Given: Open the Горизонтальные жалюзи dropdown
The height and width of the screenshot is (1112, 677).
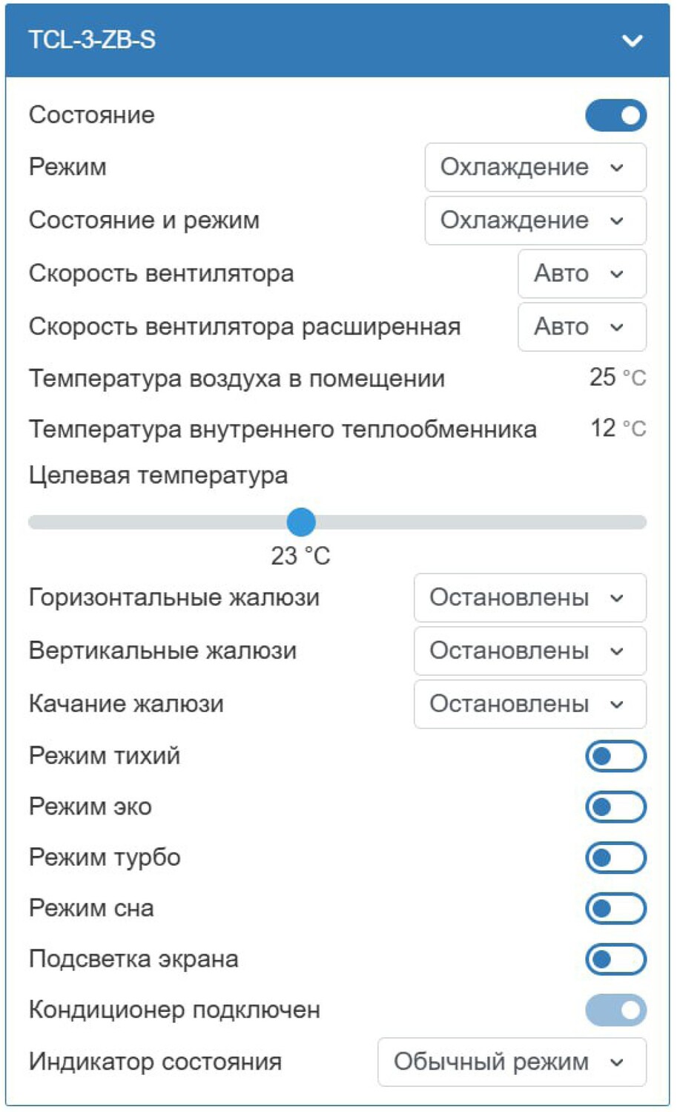Looking at the screenshot, I should 530,598.
